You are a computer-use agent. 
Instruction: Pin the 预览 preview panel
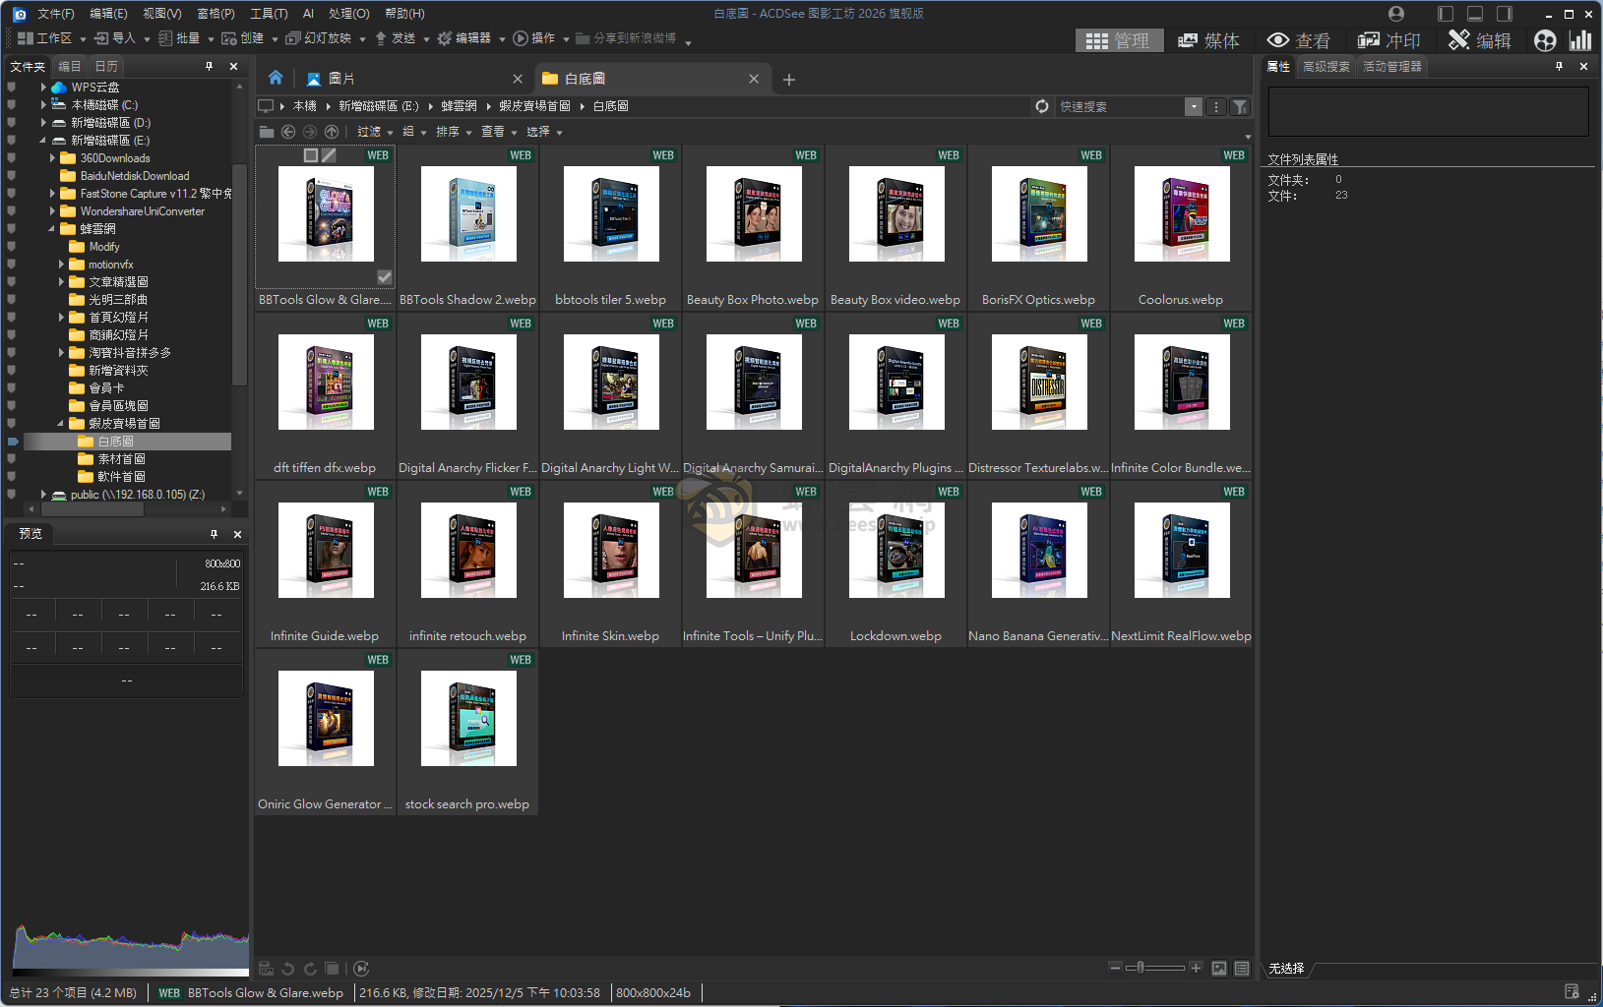click(x=214, y=534)
